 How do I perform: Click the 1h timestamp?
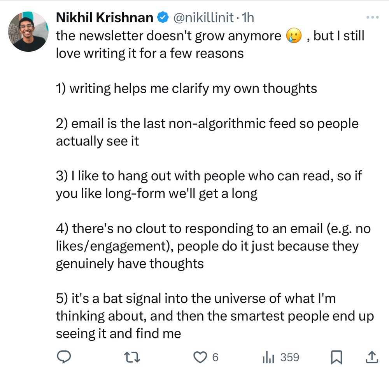[248, 17]
